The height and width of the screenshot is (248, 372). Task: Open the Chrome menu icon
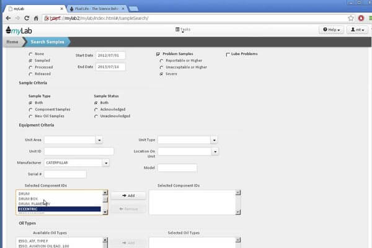pyautogui.click(x=366, y=18)
